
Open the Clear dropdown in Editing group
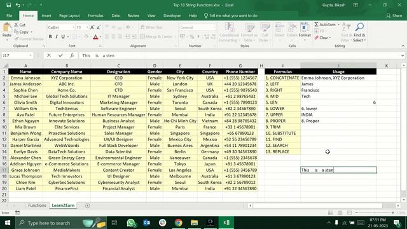pyautogui.click(x=330, y=38)
